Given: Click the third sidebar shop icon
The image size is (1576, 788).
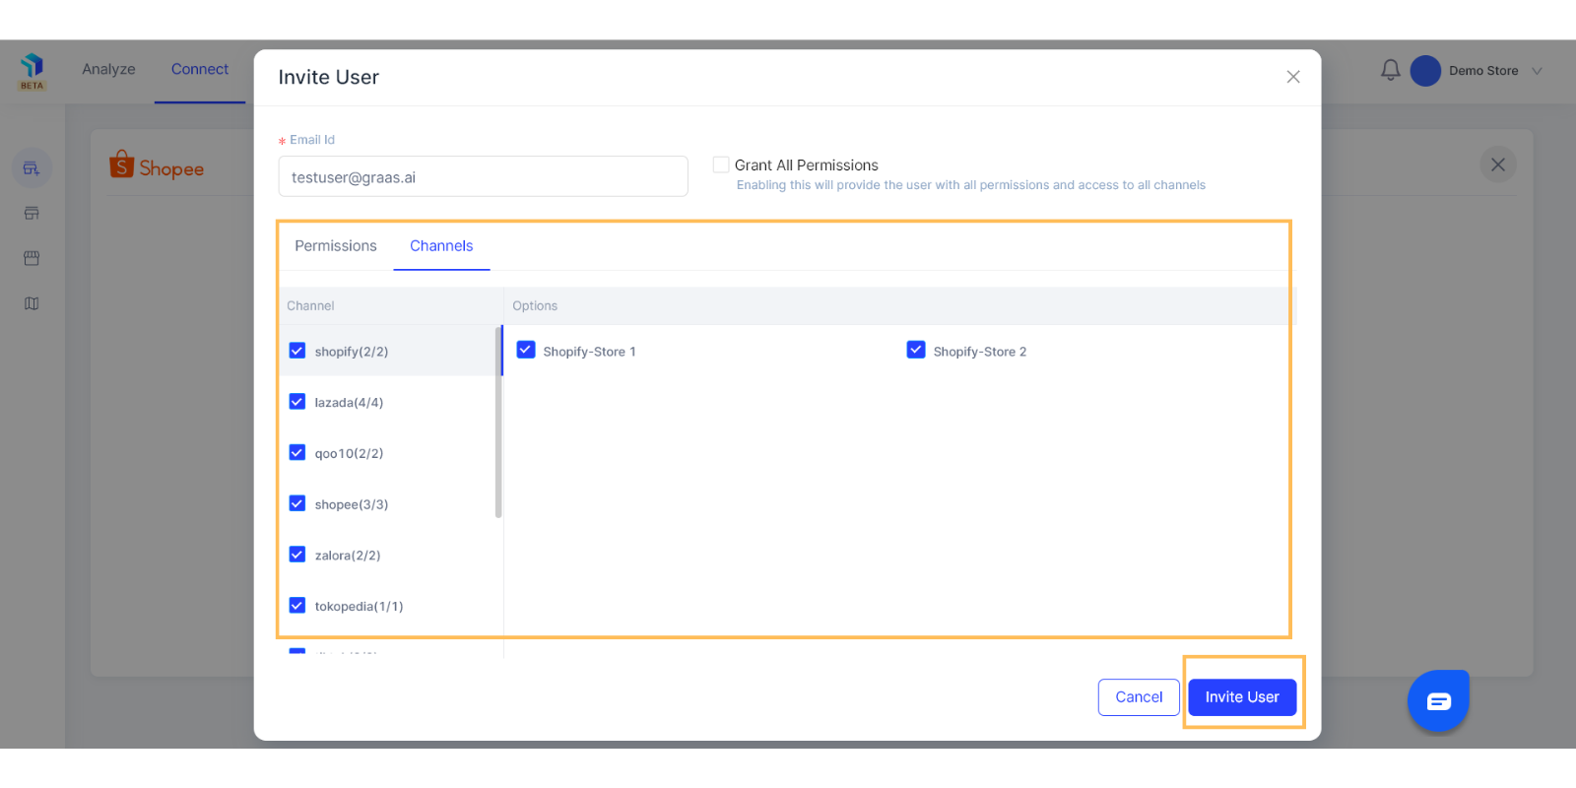Looking at the screenshot, I should (x=32, y=258).
